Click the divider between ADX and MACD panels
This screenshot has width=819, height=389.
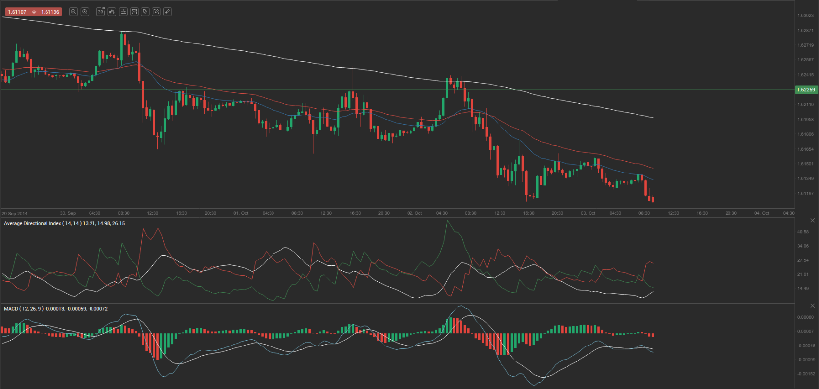(396, 303)
